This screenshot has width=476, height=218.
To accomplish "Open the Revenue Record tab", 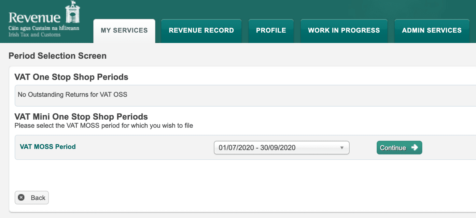I will click(201, 31).
